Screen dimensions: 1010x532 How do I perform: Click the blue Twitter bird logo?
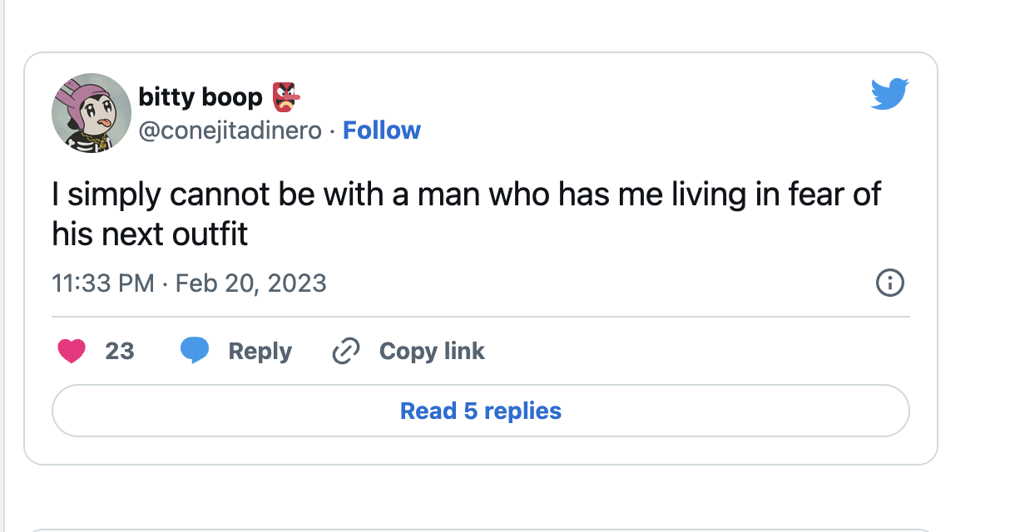click(x=889, y=94)
